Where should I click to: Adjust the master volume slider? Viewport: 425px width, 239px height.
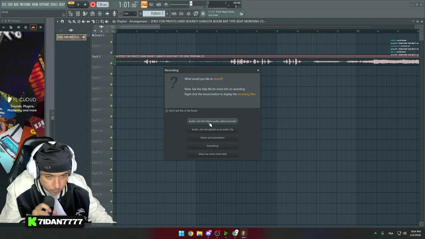click(x=191, y=4)
